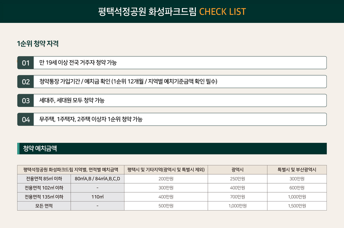Click the dash cell in 102㎡ 이하 row

(x=97, y=188)
